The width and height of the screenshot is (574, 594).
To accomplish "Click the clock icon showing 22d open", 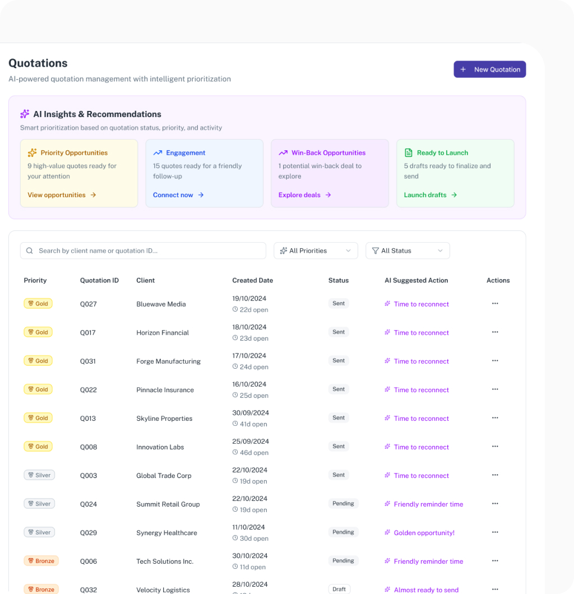I will point(236,310).
